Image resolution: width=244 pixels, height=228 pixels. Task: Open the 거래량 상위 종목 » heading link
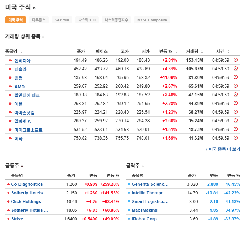click(x=25, y=36)
